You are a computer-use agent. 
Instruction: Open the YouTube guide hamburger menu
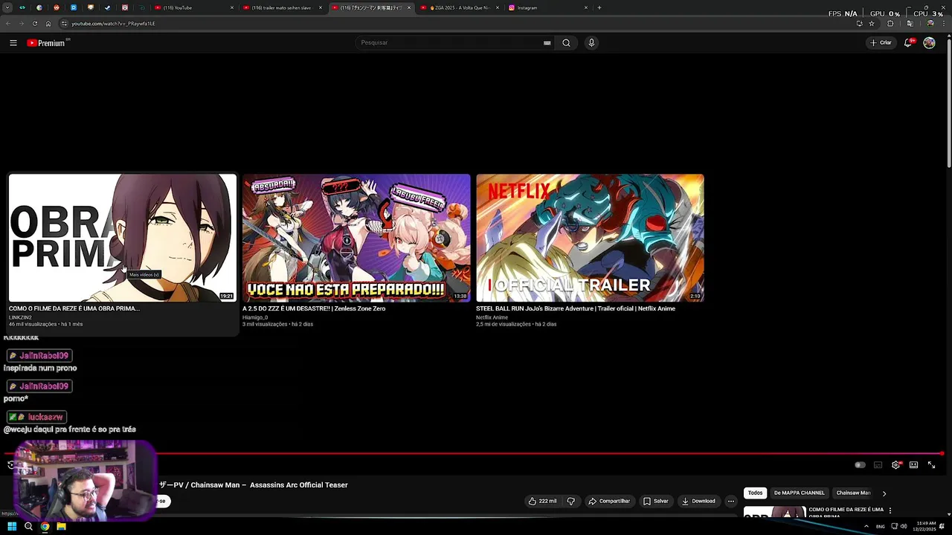[x=13, y=43]
